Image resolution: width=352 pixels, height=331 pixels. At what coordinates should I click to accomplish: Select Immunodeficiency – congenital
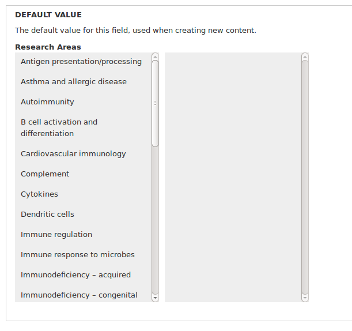(x=84, y=295)
